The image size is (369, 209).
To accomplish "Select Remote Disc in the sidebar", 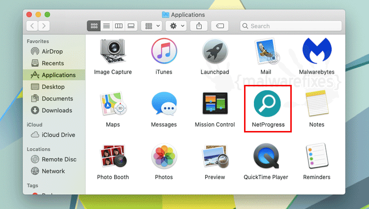I will coord(54,159).
